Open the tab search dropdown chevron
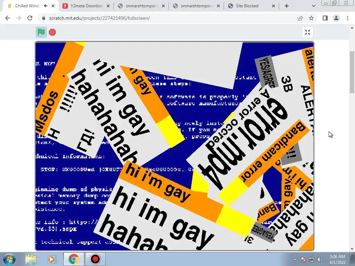Screen dimensions: 355x266 pyautogui.click(x=313, y=6)
